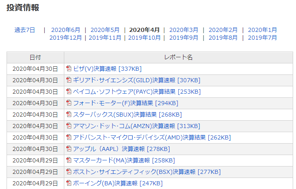This screenshot has height=189, width=296.
Task: Click the PDF icon beside アドバンスト·マイクロ·デバイシズ(AMD)決算結果
Action: (69, 137)
